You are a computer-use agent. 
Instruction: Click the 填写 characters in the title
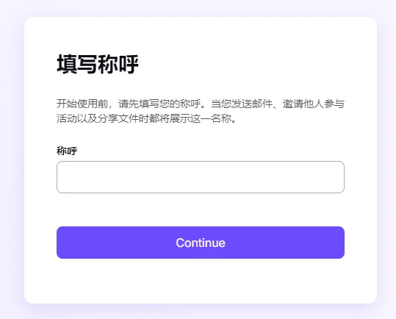[x=77, y=64]
